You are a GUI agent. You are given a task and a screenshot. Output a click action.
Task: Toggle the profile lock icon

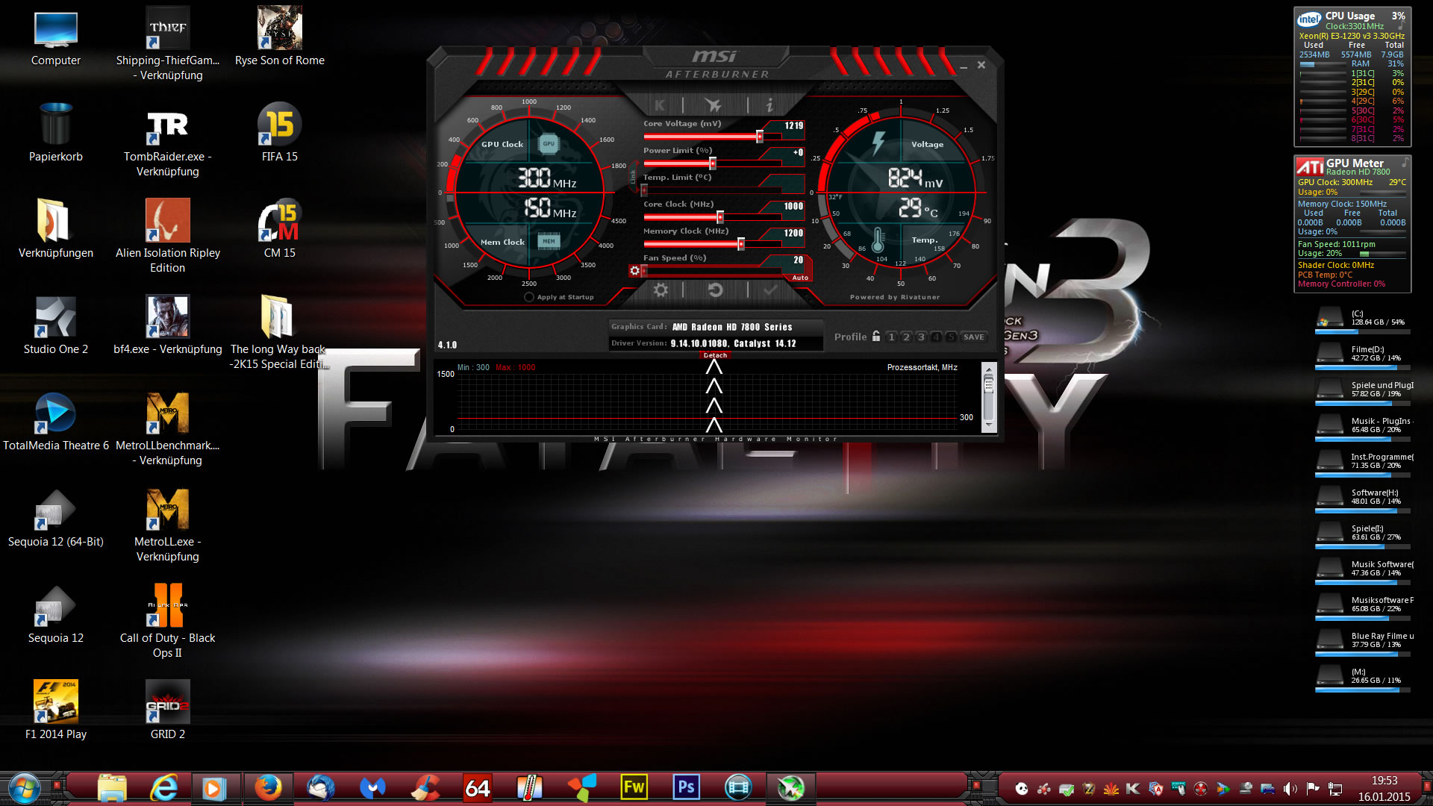coord(876,337)
